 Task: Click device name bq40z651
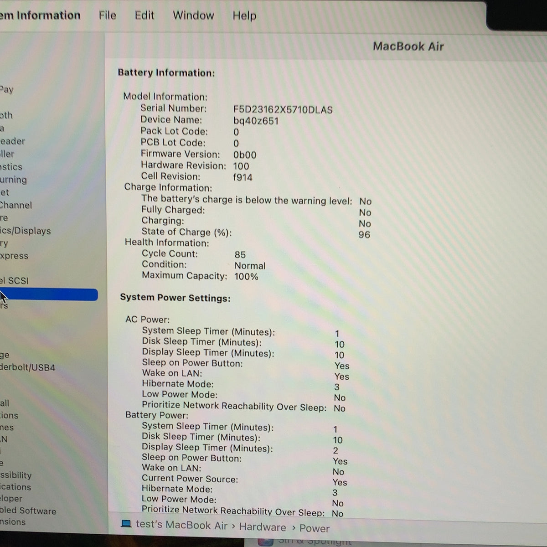coord(256,121)
